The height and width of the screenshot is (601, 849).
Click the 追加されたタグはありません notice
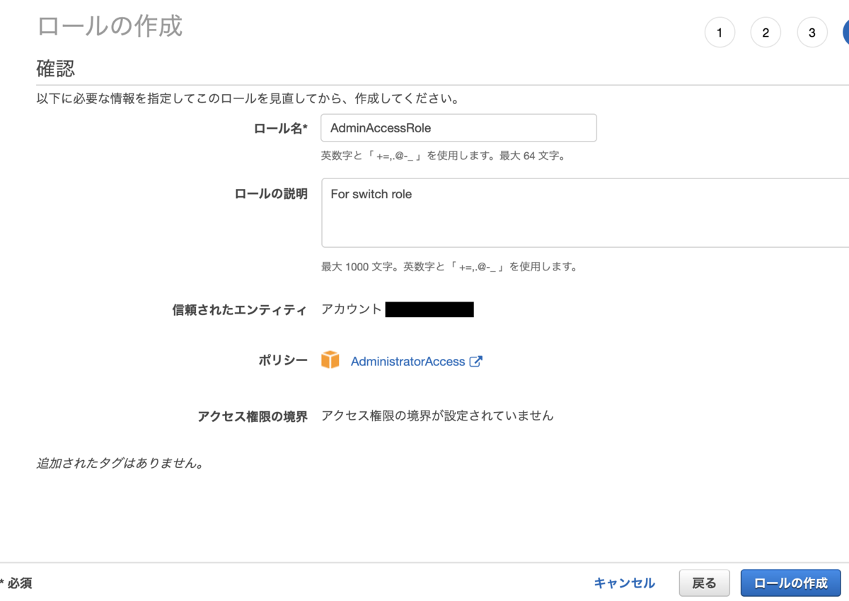(x=120, y=463)
